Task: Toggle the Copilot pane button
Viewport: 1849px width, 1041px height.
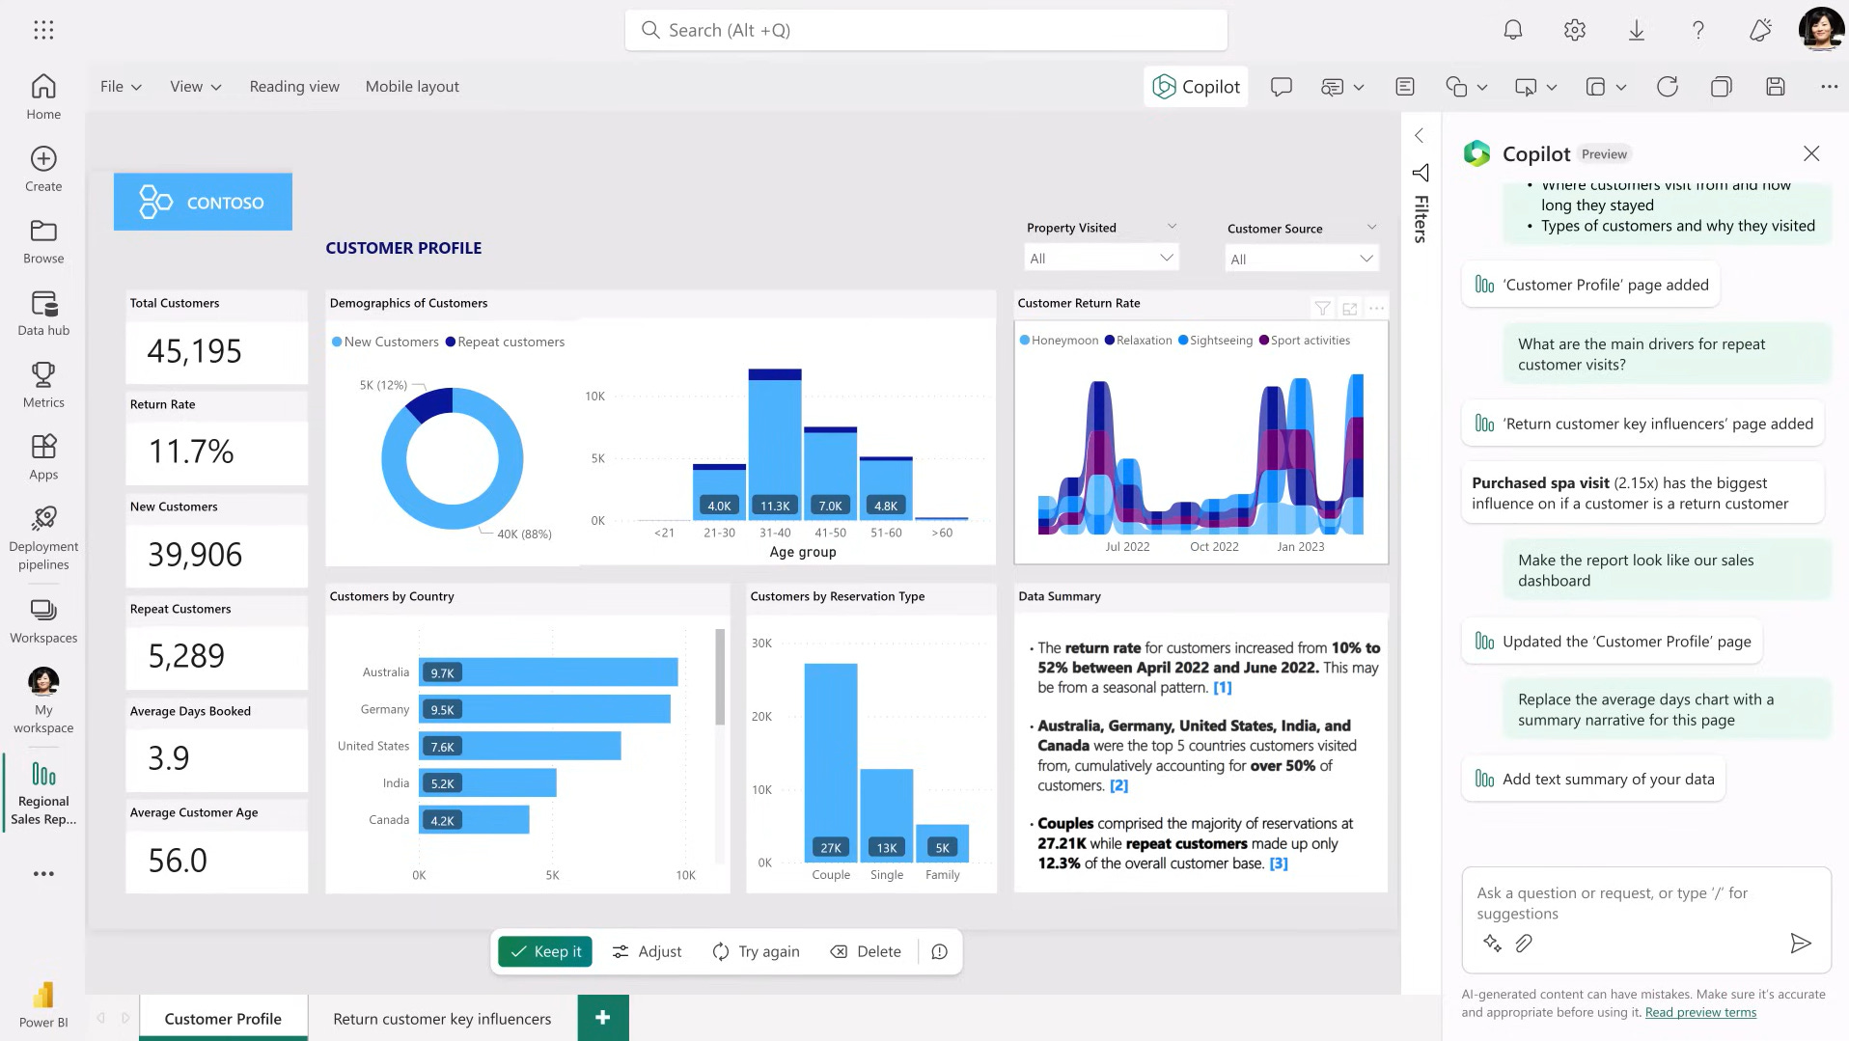Action: tap(1196, 87)
